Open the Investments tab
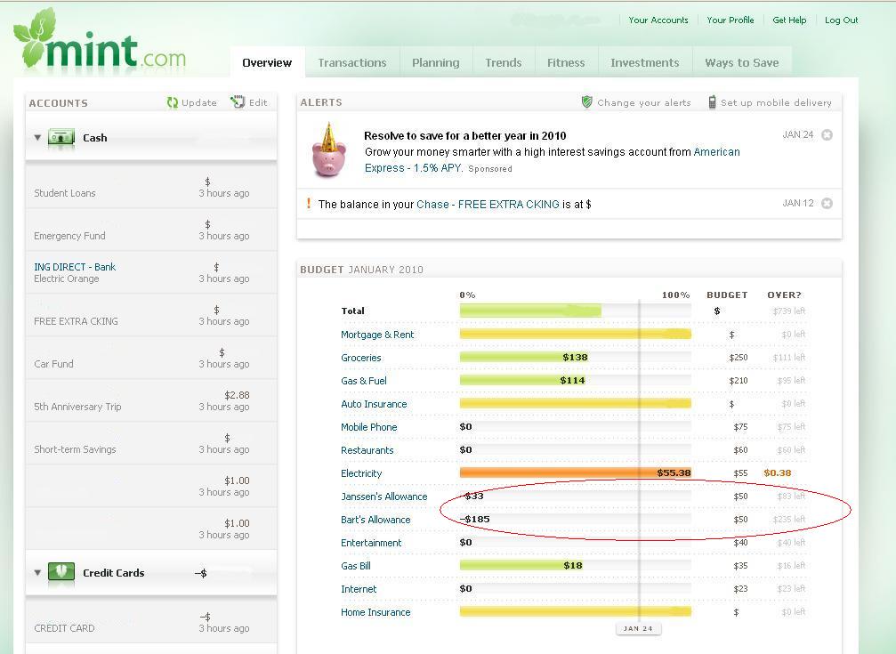This screenshot has width=896, height=654. pos(644,62)
